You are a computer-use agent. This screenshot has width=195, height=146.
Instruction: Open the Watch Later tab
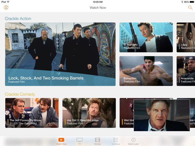tap(133, 141)
